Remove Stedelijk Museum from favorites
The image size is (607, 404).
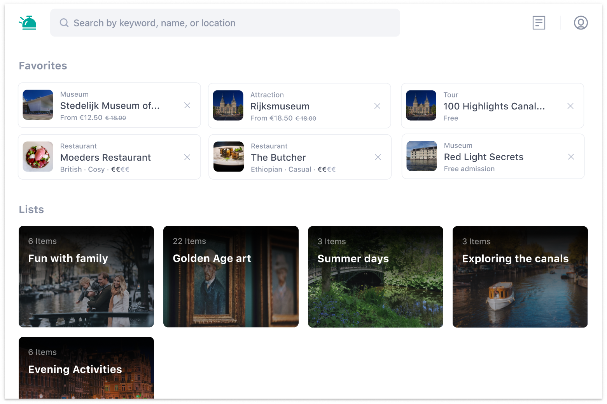(x=187, y=106)
